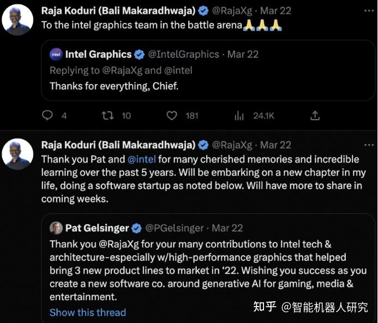
Task: Open @IntelGraphics handle in quoted tweet
Action: click(x=184, y=54)
